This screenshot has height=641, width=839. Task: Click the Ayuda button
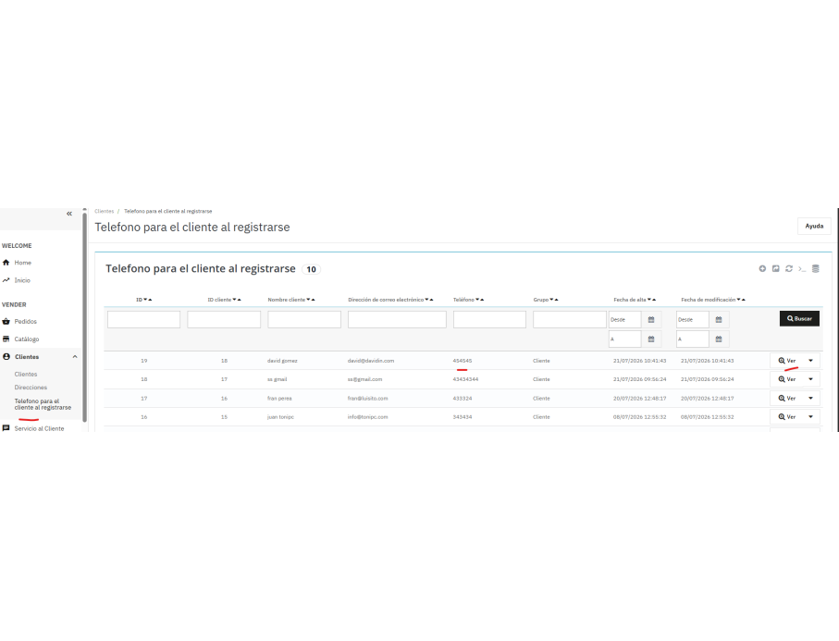[814, 226]
